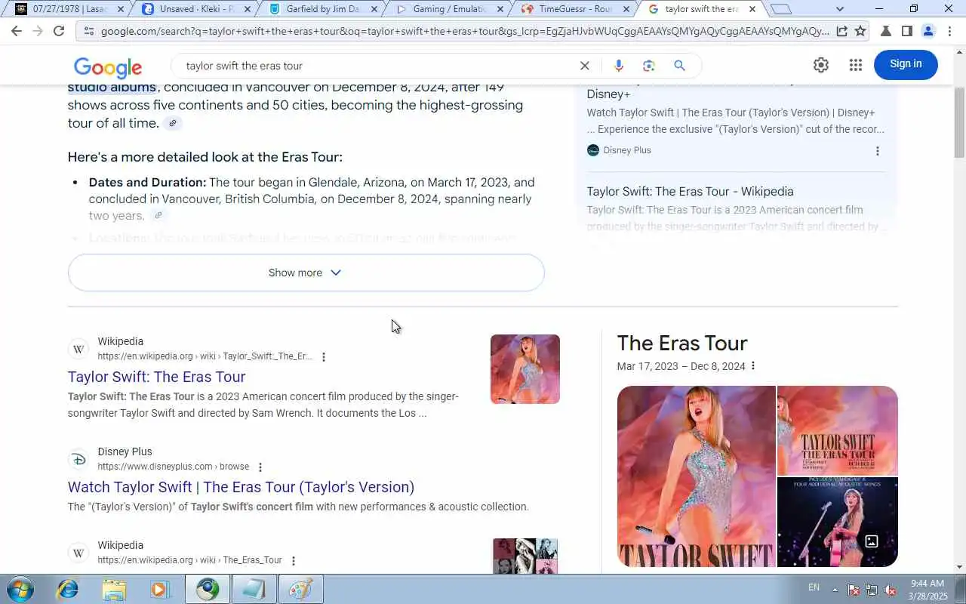Open the Chrome profile avatar
This screenshot has width=966, height=604.
(x=928, y=31)
